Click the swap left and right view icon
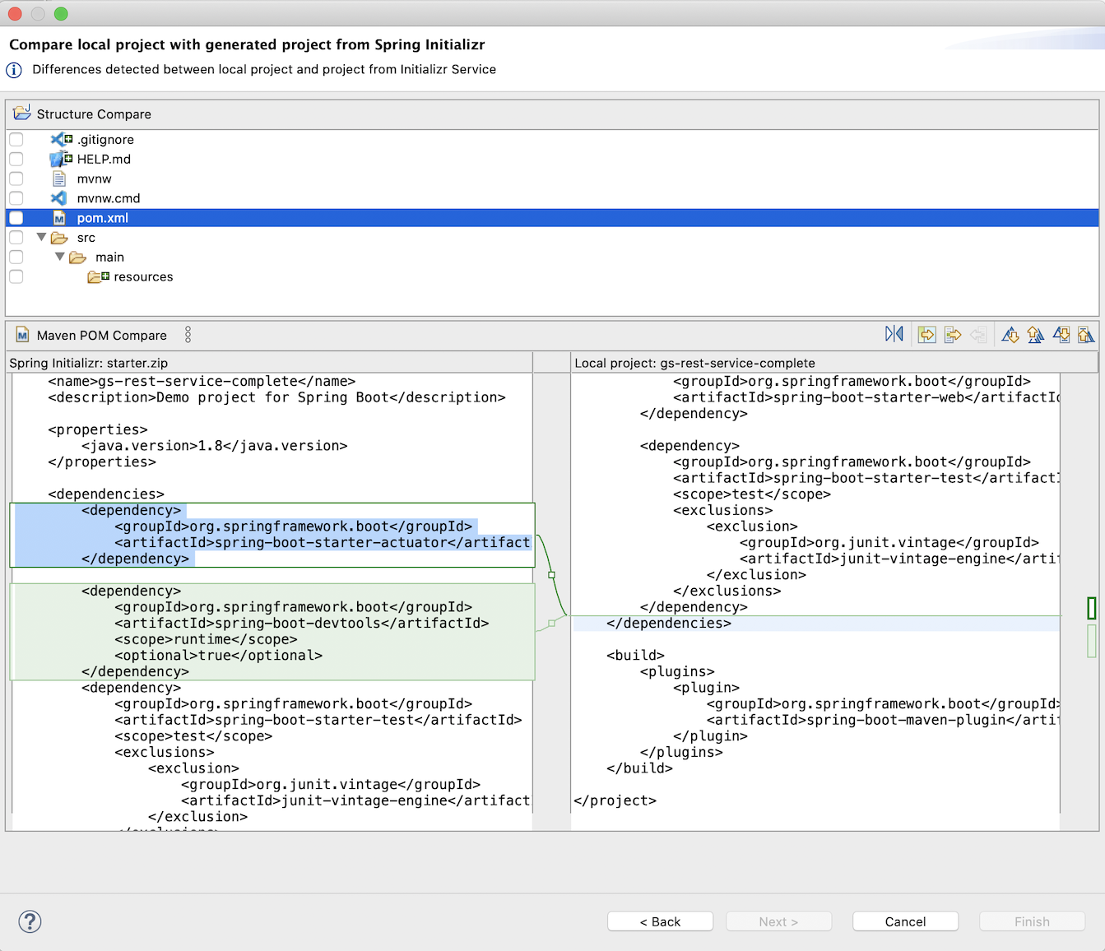The image size is (1105, 951). [894, 334]
